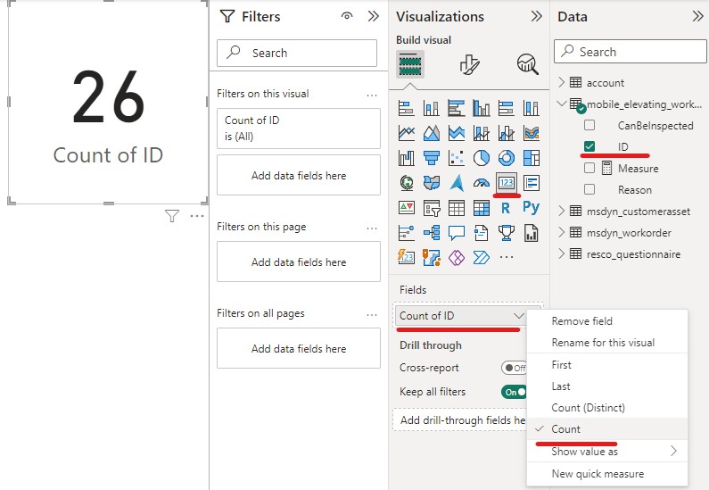Expand the account table
Screen dimensions: 709x490
(561, 83)
